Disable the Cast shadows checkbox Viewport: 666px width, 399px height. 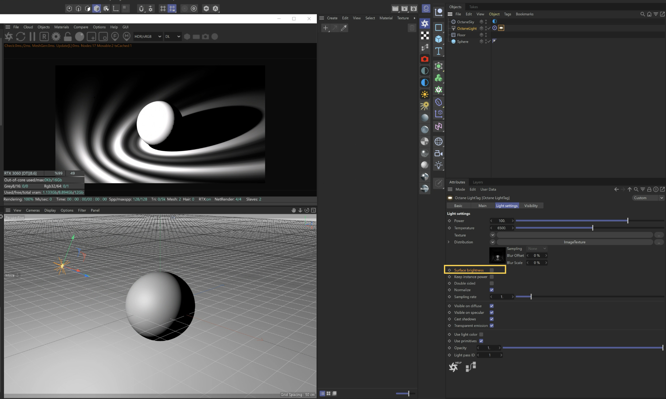pyautogui.click(x=492, y=319)
